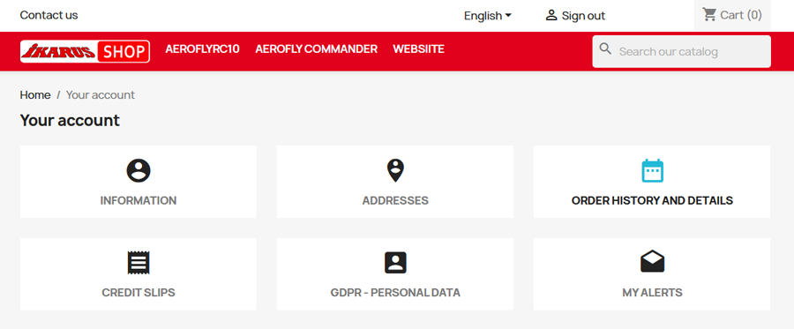Click the Information person icon
The width and height of the screenshot is (794, 329).
coord(139,170)
